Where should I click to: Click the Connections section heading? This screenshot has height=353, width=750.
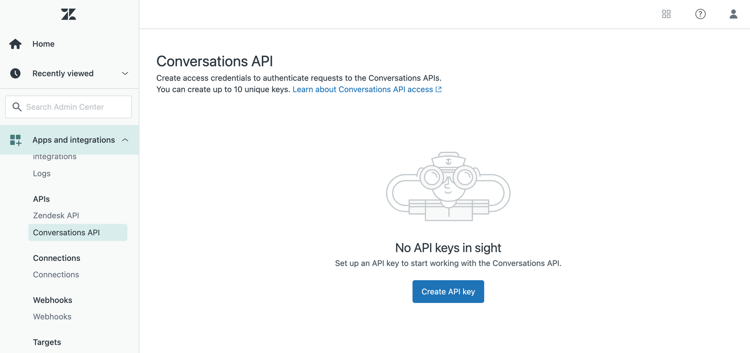(x=57, y=258)
